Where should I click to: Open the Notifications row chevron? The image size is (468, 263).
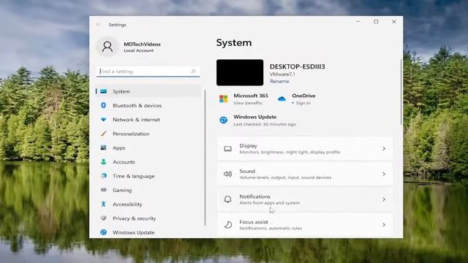click(384, 199)
